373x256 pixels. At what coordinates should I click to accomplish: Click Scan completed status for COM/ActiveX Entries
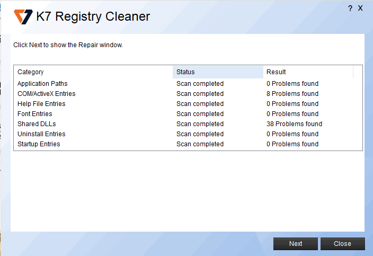200,94
